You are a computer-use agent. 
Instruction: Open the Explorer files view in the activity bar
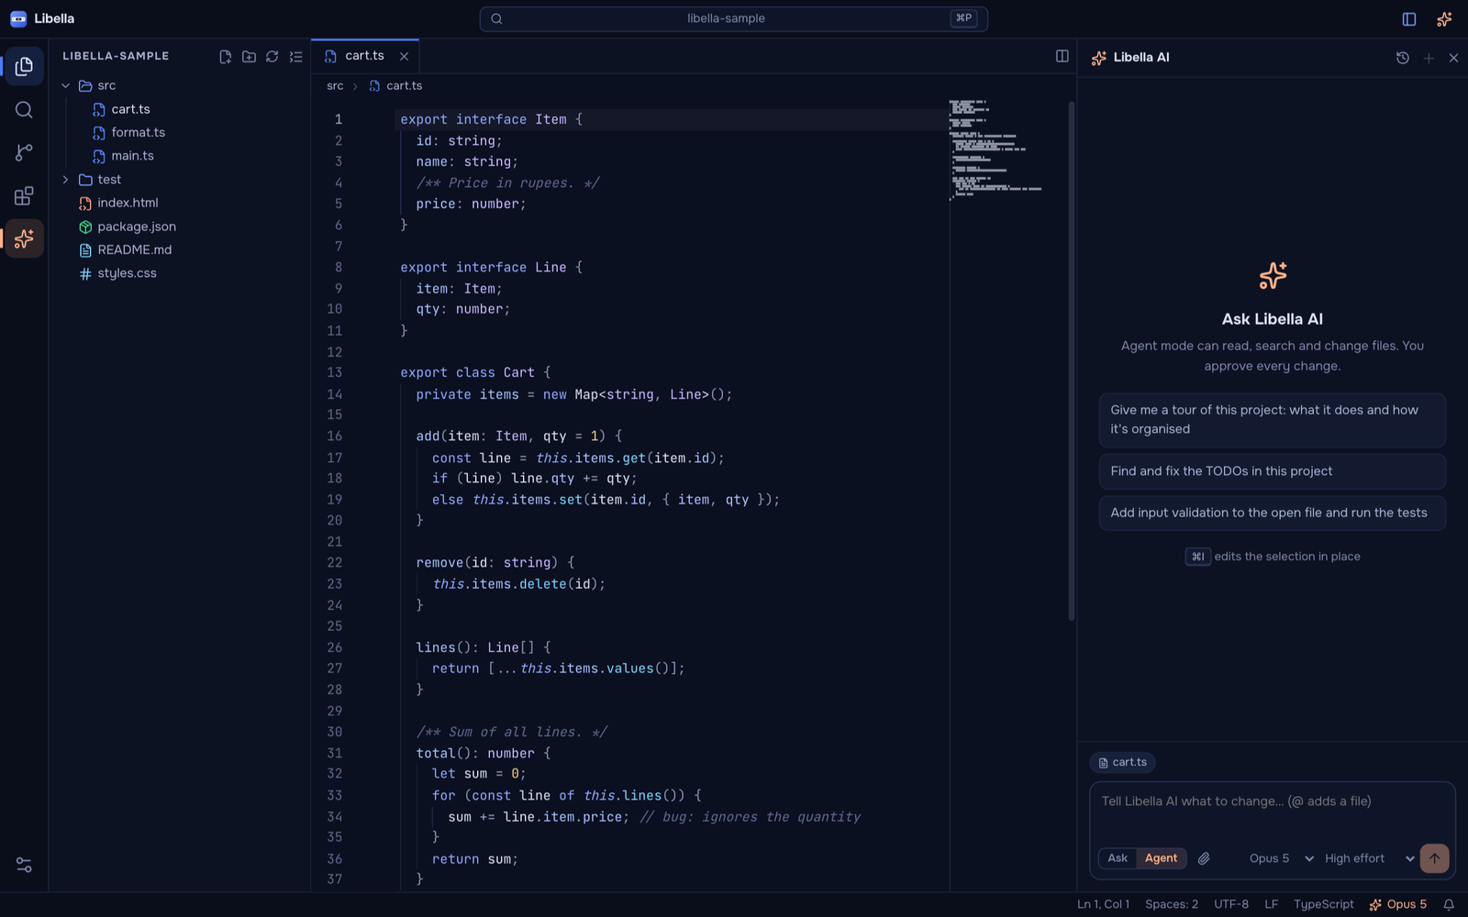pos(24,66)
